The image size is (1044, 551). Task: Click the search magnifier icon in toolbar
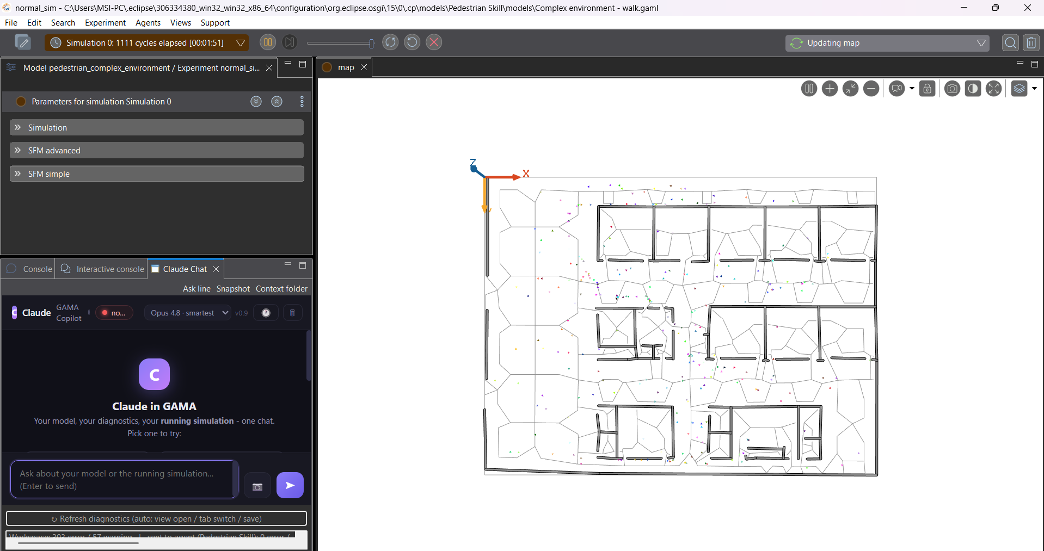[x=1010, y=43]
